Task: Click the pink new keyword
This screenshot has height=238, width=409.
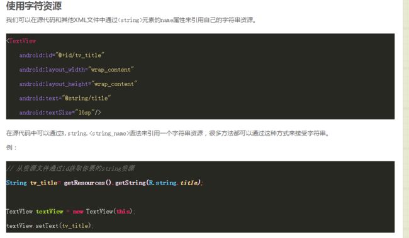Action: pyautogui.click(x=78, y=212)
